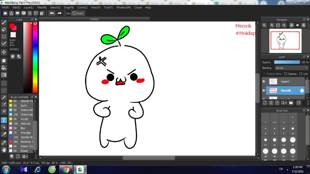Select the Layer1 layer row

283,81
